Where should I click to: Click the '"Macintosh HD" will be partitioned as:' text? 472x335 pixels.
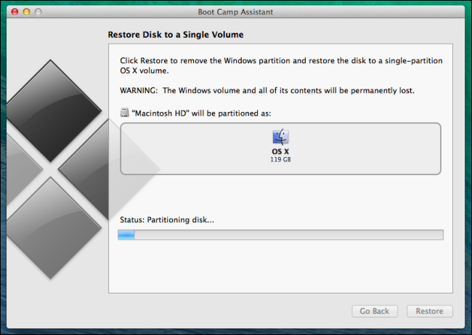tap(201, 113)
